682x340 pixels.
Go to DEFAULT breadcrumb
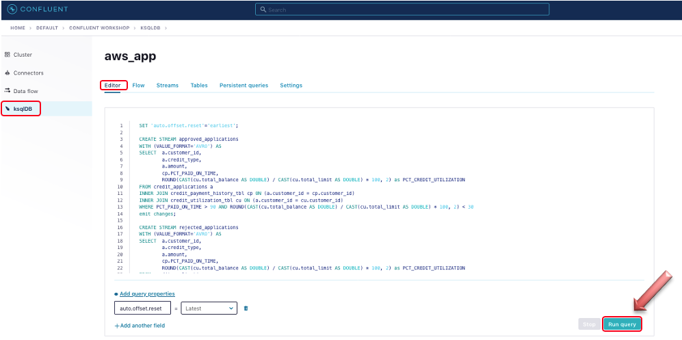(47, 28)
